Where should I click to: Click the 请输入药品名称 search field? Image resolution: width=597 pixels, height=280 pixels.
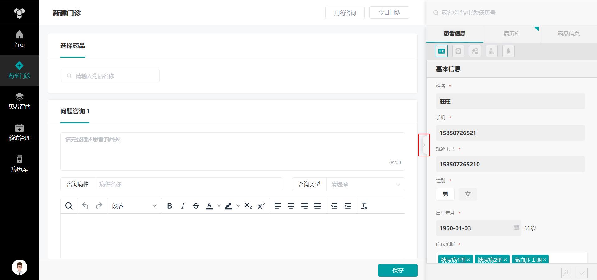point(110,76)
